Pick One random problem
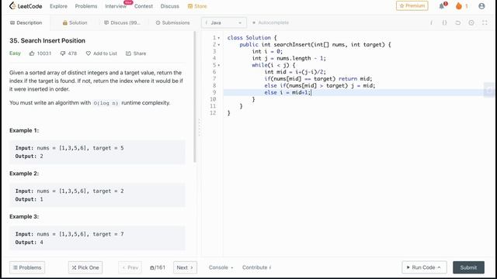497x279 pixels. 85,267
